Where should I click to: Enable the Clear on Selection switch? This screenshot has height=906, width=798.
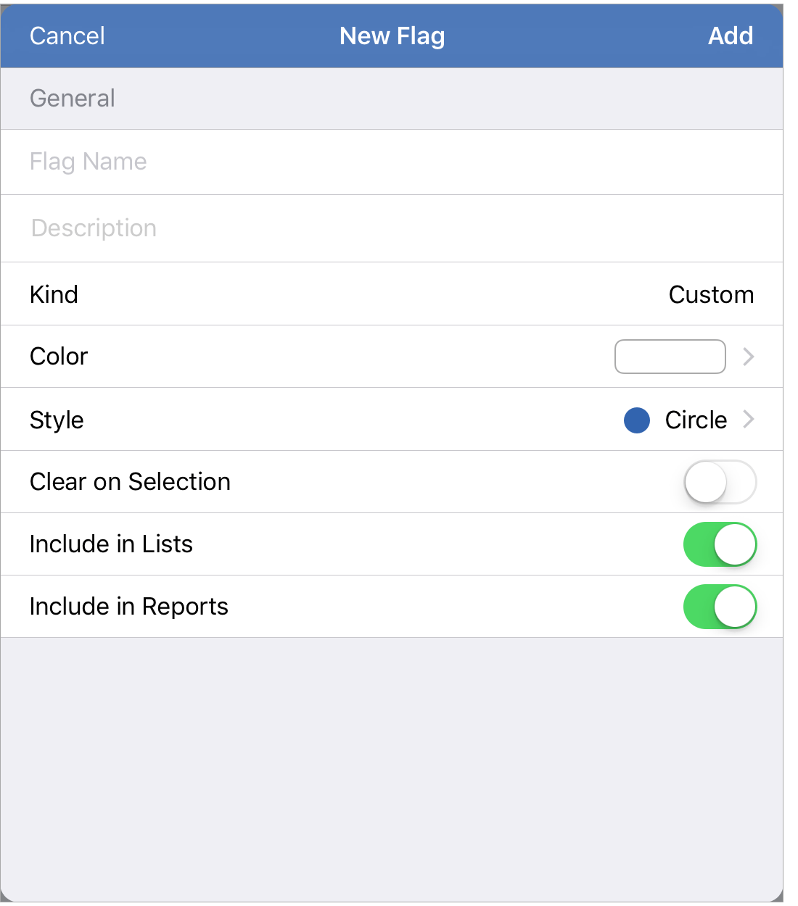click(x=720, y=482)
